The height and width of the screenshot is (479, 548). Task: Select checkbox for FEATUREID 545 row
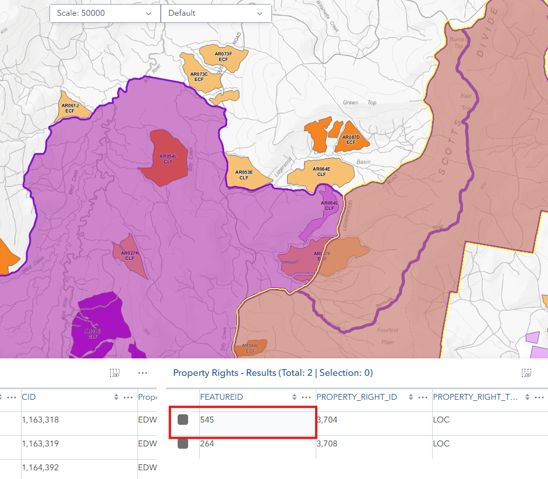click(x=183, y=420)
